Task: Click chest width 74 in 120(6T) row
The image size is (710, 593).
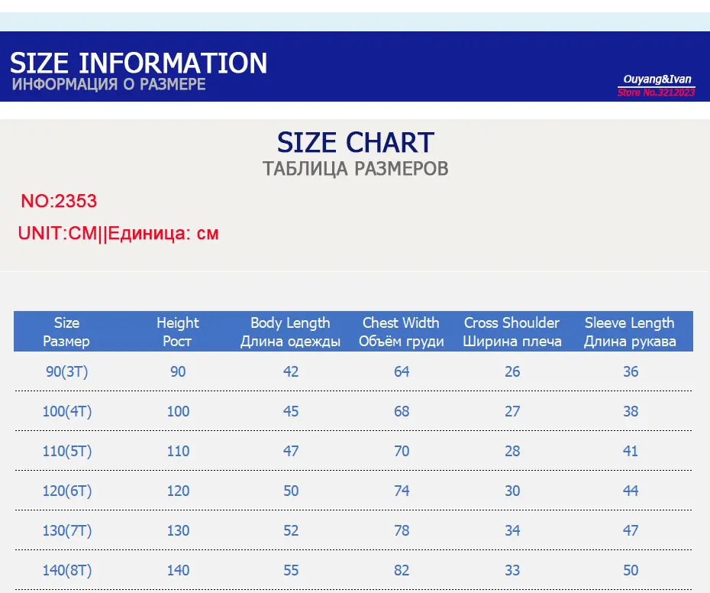Action: [x=402, y=491]
